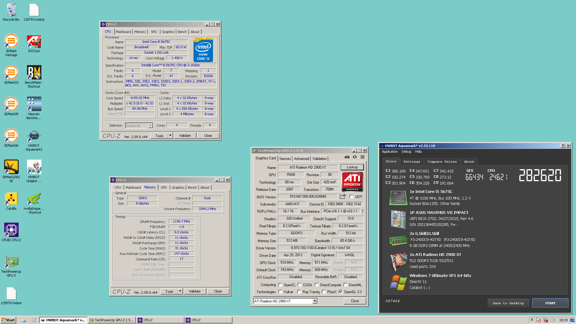Screen dimensions: 576x324
Task: Click Save to desktop button
Action: pyautogui.click(x=508, y=303)
